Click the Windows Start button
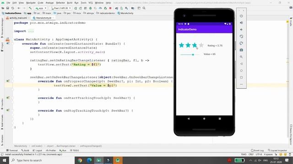Screen dimensions: 293x164 [4, 160]
